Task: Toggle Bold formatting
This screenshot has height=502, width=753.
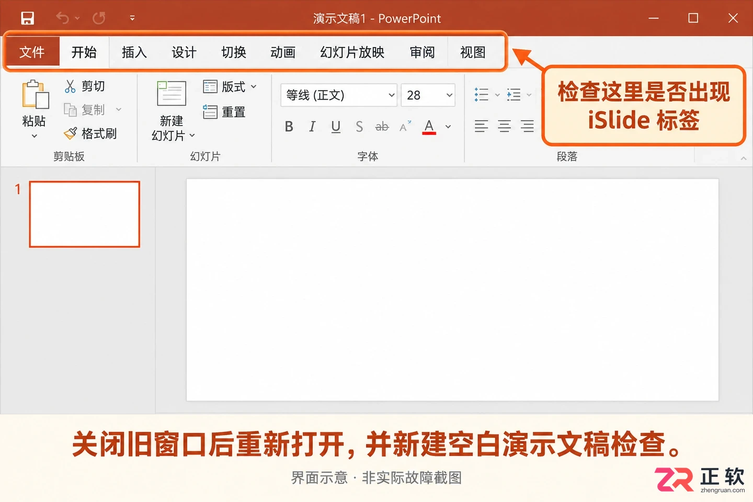Action: [x=289, y=127]
